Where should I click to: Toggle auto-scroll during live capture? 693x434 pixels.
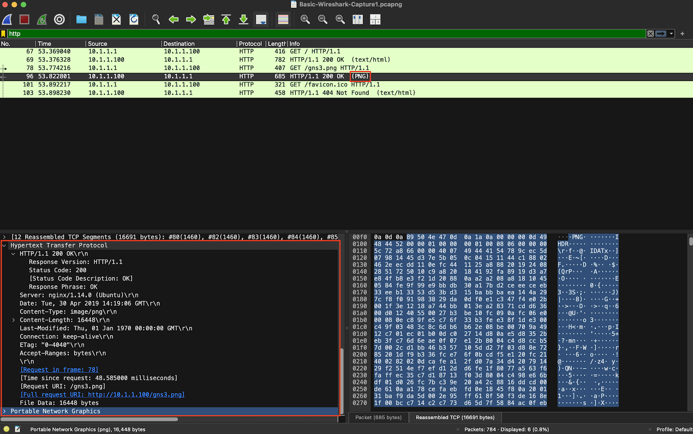click(x=261, y=20)
